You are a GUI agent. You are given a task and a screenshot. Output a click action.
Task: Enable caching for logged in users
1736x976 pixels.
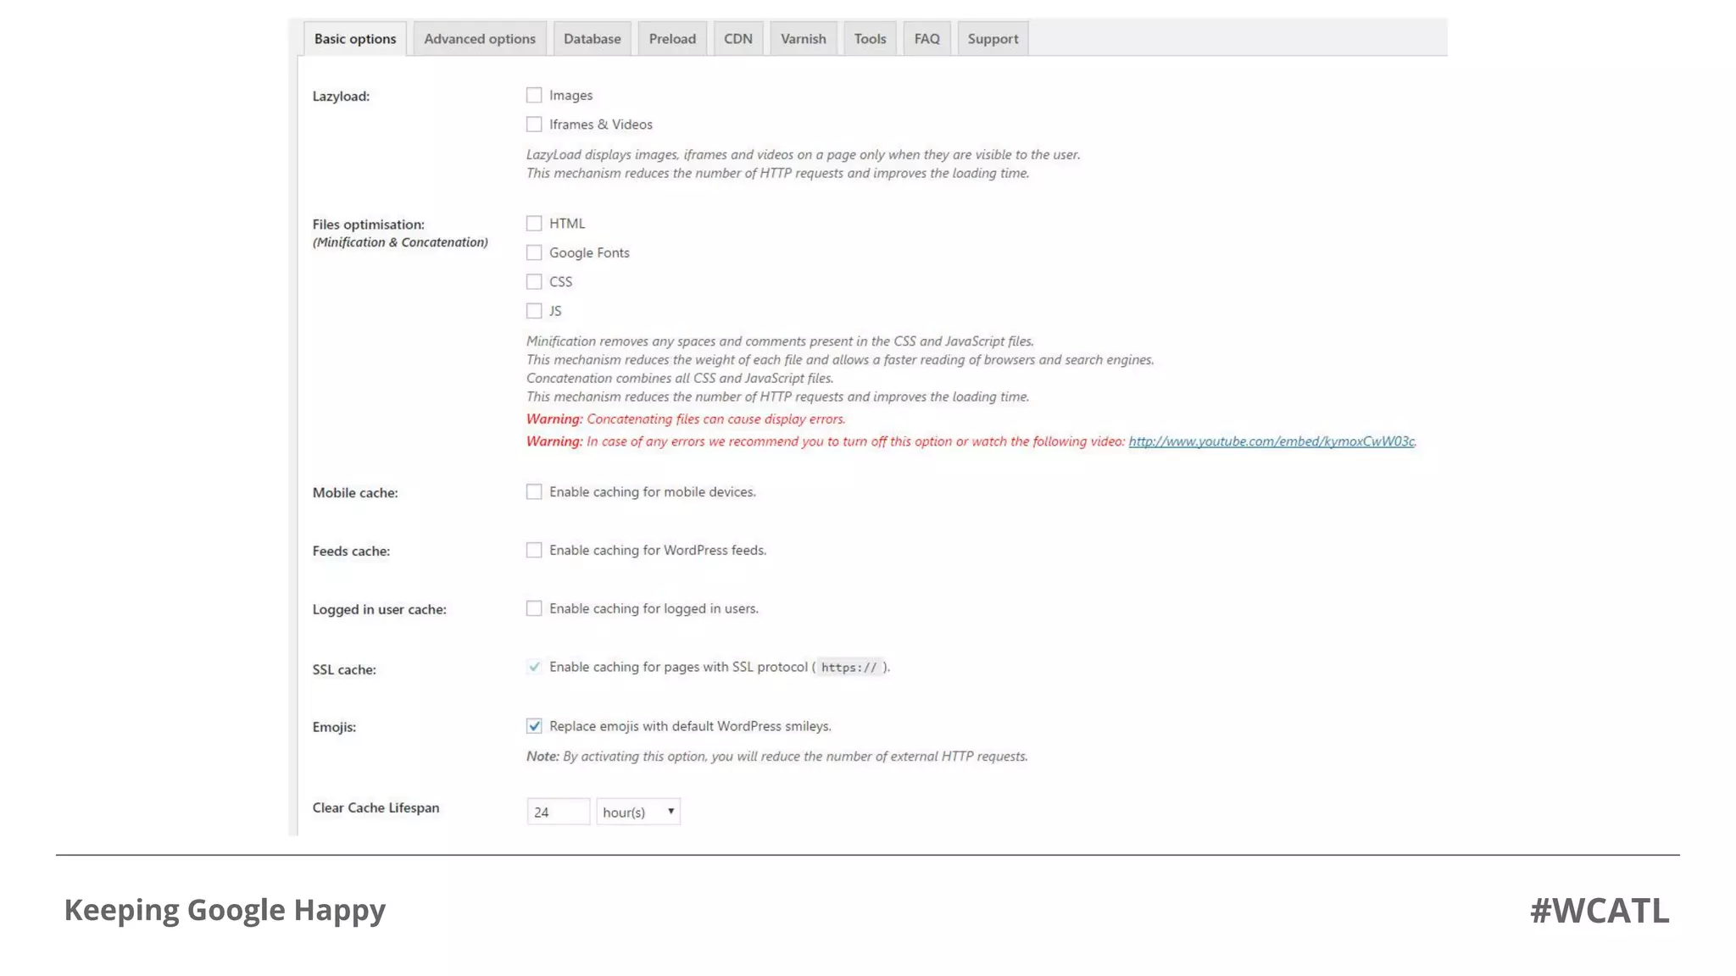(x=534, y=609)
